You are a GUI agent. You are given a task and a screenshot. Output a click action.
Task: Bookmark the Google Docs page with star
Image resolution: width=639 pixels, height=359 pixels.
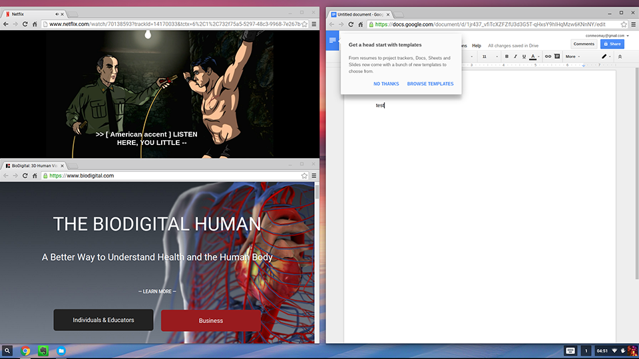coord(624,25)
